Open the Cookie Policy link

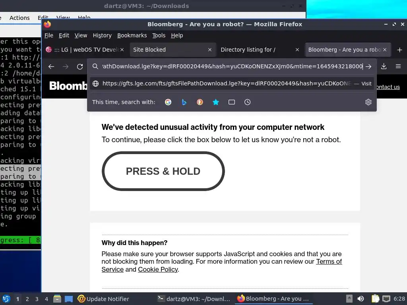pos(158,270)
